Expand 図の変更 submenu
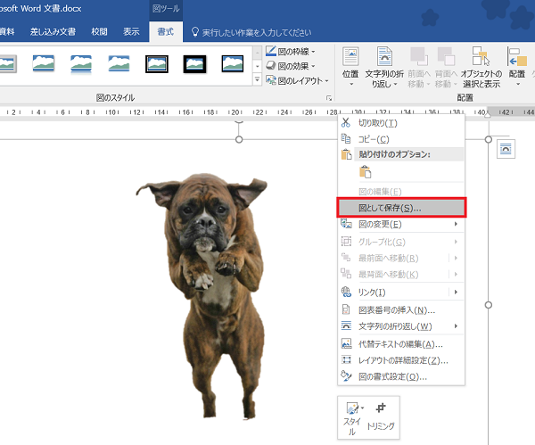The width and height of the screenshot is (535, 445). pyautogui.click(x=401, y=224)
